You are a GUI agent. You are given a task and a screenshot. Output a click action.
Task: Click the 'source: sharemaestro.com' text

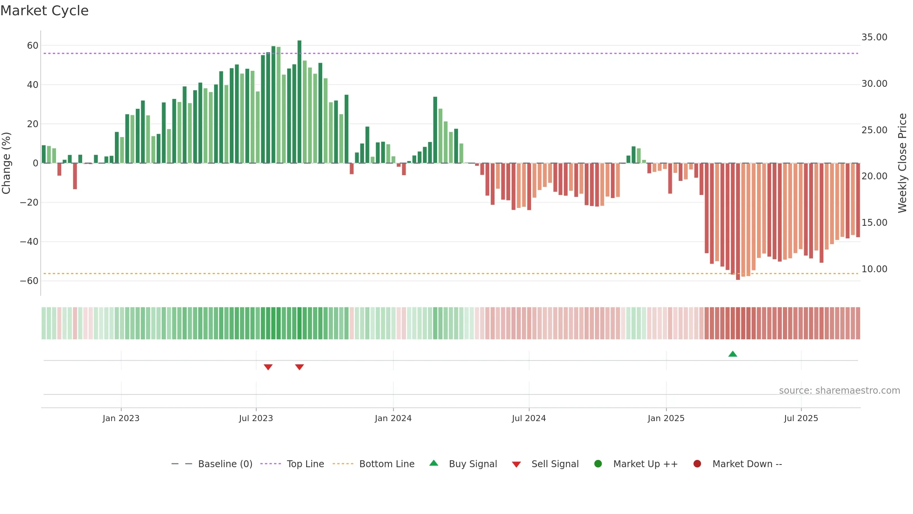(x=840, y=391)
